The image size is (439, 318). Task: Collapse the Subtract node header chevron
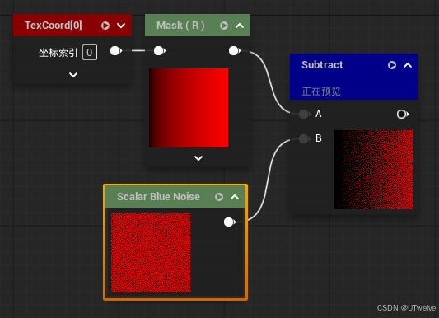coord(408,65)
